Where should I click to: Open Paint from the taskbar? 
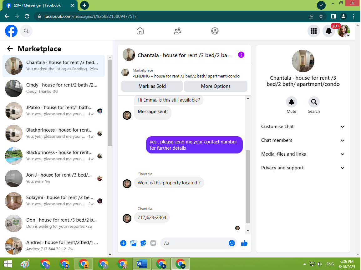pyautogui.click(x=25, y=264)
